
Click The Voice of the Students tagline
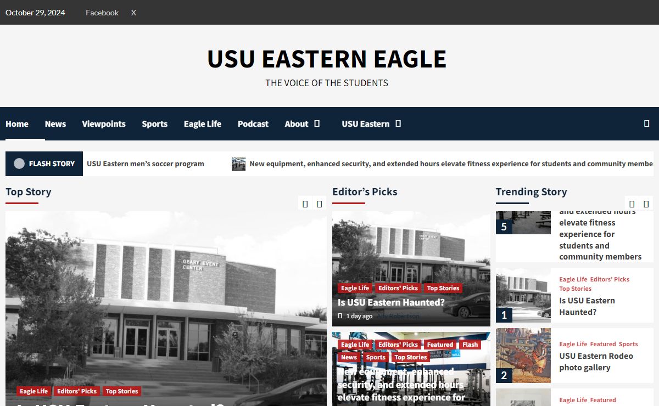[x=327, y=83]
